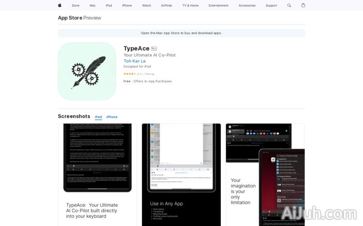Open the Store menu item
Screen dimensions: 363x226
[76, 5]
